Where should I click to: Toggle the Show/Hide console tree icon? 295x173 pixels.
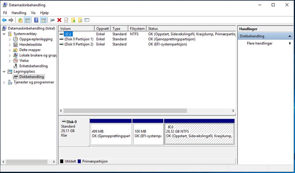27,20
